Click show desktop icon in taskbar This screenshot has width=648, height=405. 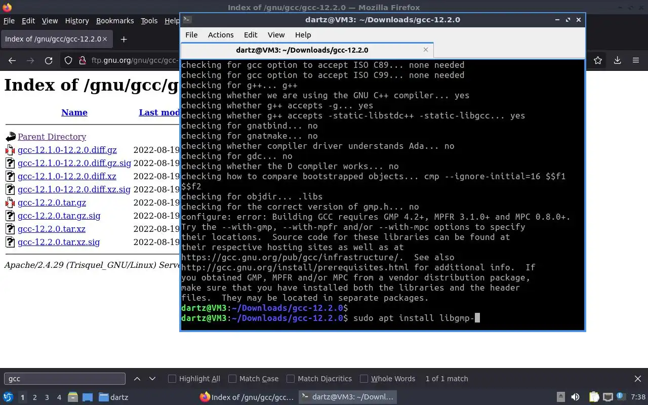88,397
